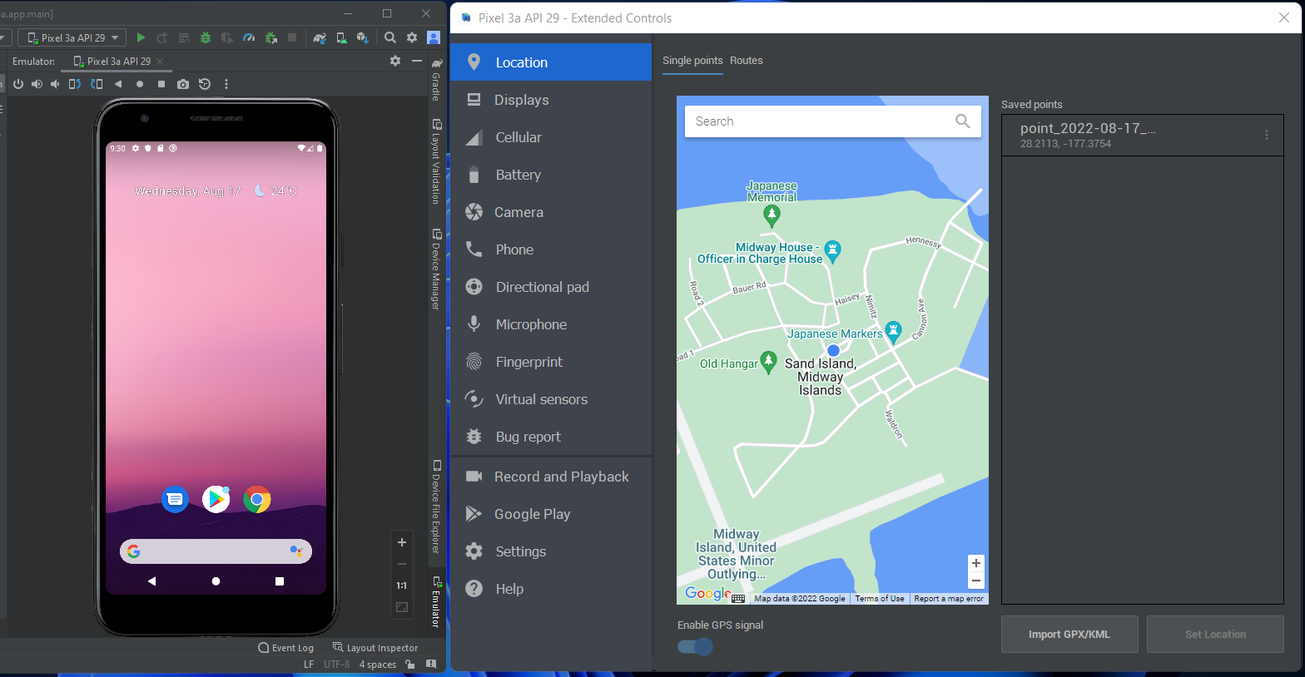The width and height of the screenshot is (1305, 677).
Task: Change the LF line separator in status bar
Action: coord(309,665)
